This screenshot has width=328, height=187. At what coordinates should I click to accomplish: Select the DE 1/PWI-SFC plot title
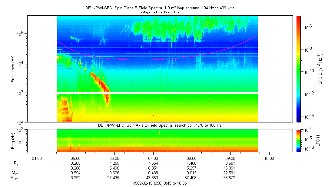[160, 8]
